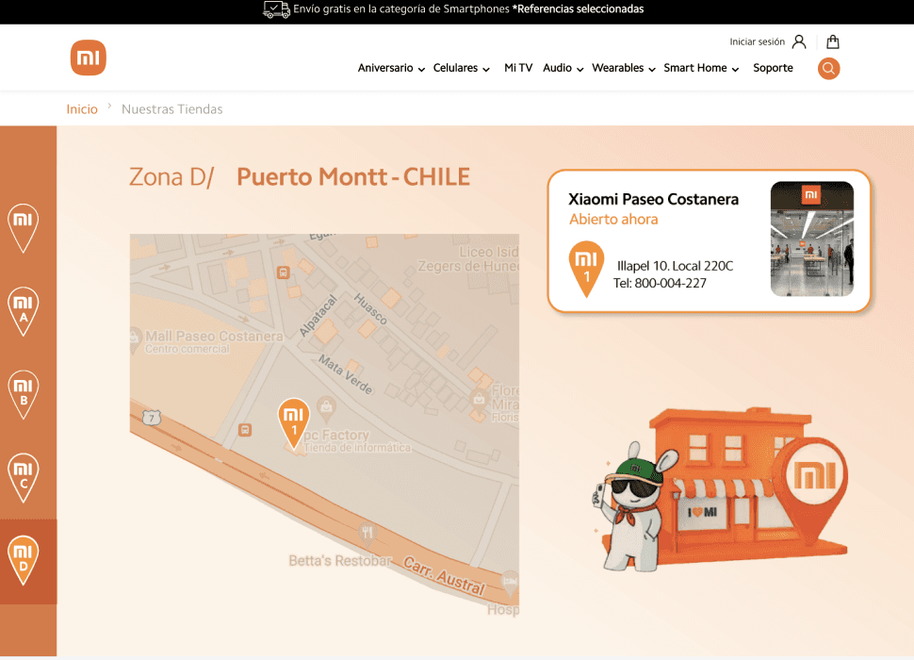Expand the Audio menu chevron

(580, 70)
